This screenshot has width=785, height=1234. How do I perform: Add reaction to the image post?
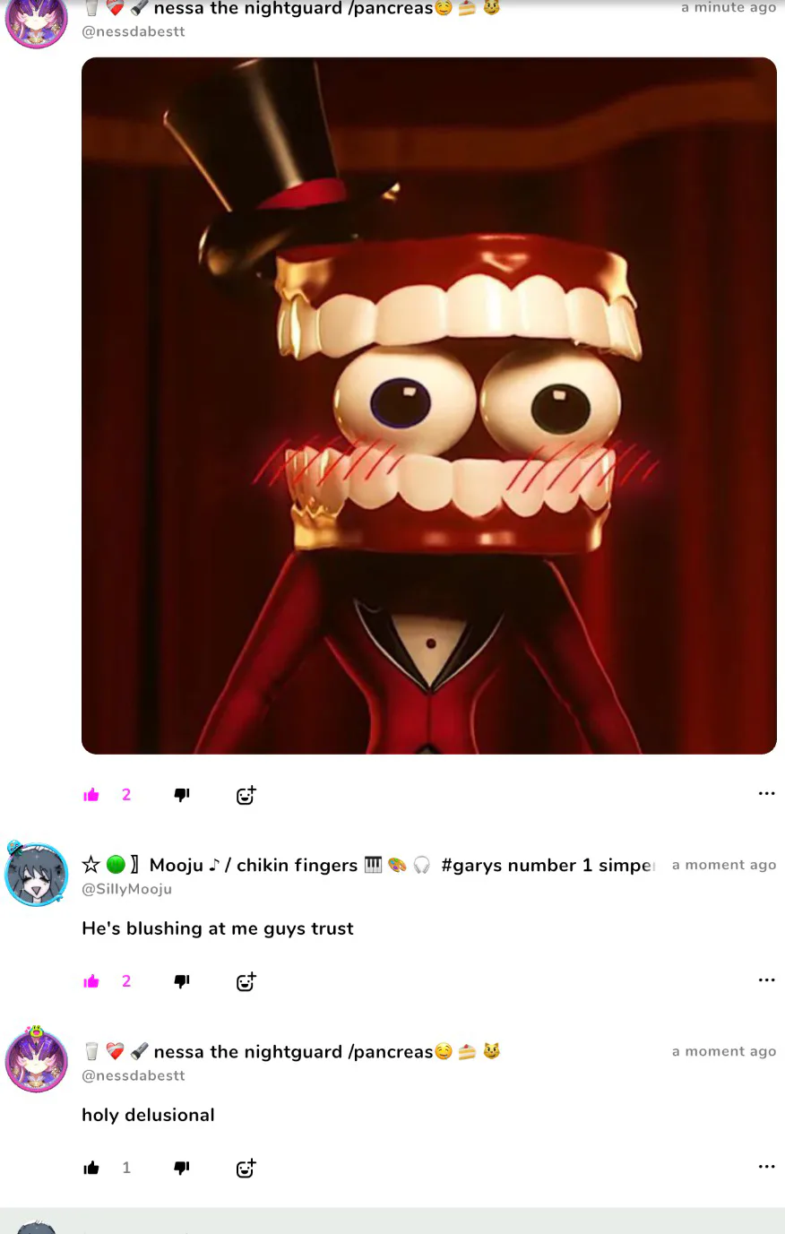click(x=246, y=795)
